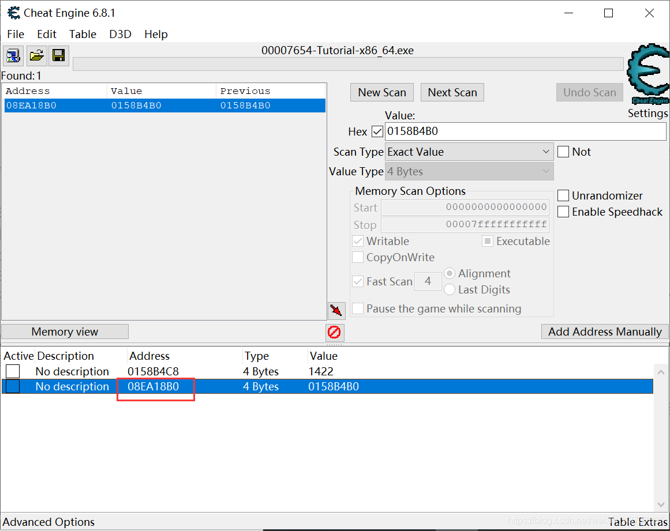Open Advanced Options

point(48,522)
